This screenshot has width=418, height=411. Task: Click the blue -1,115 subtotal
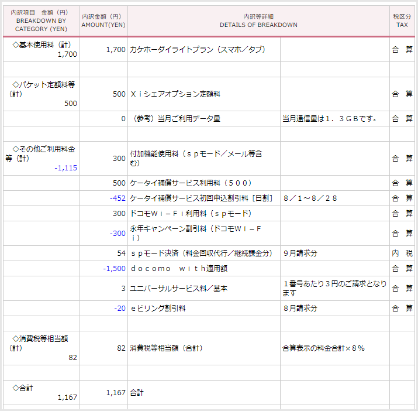pyautogui.click(x=65, y=167)
